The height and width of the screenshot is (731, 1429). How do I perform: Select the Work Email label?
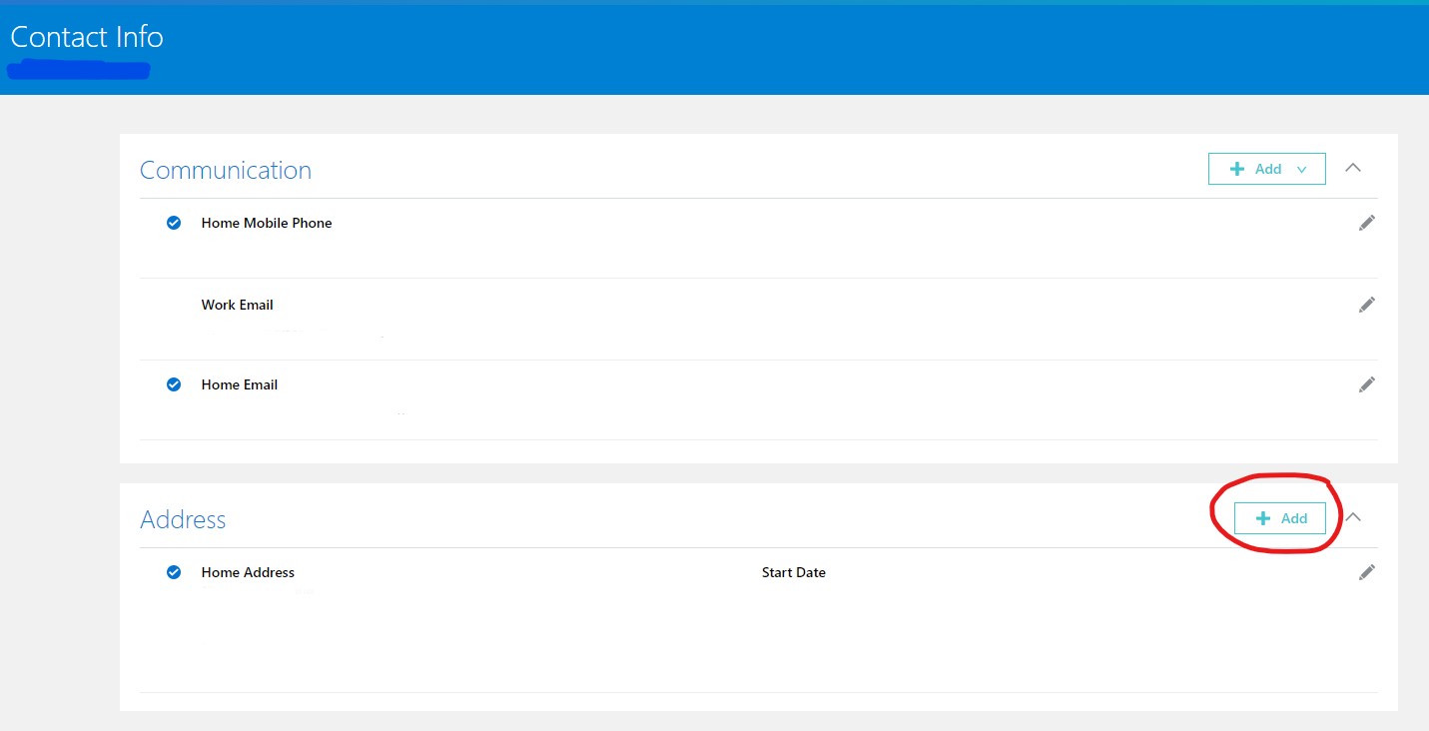(x=238, y=305)
